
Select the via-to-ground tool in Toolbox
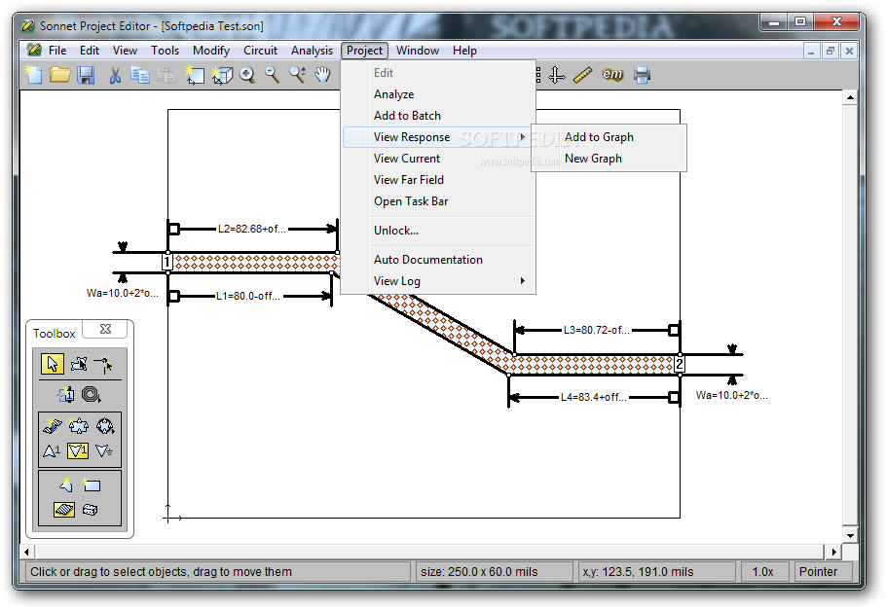point(104,450)
